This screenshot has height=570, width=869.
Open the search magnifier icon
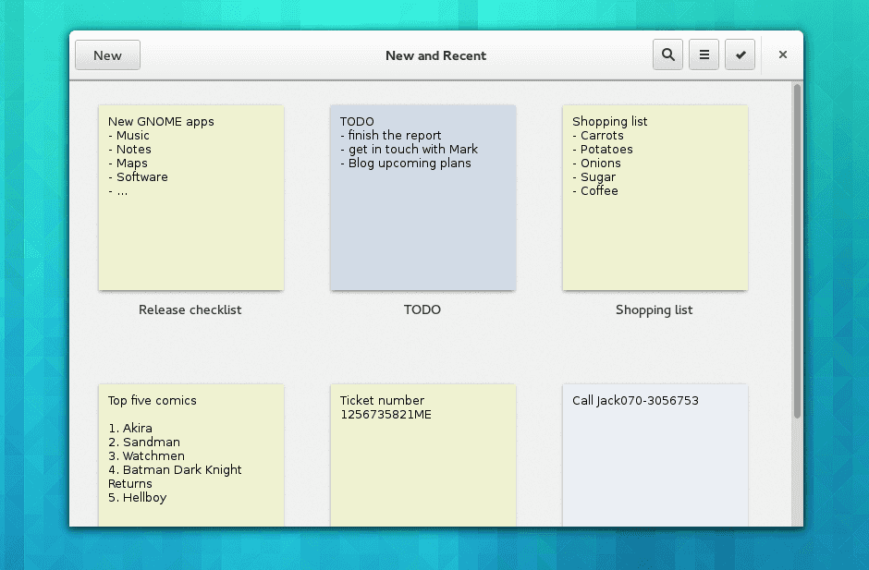pos(667,55)
